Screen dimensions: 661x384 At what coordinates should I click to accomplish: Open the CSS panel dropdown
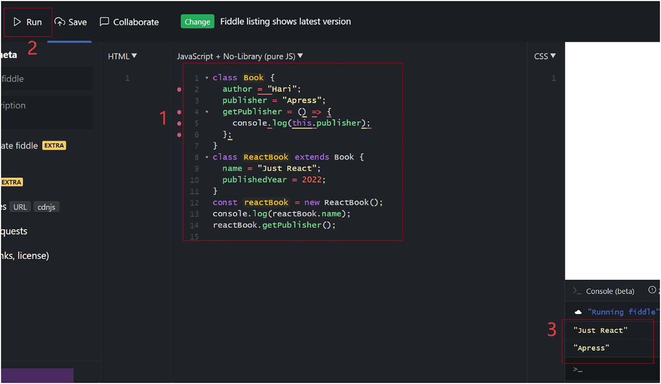point(545,56)
